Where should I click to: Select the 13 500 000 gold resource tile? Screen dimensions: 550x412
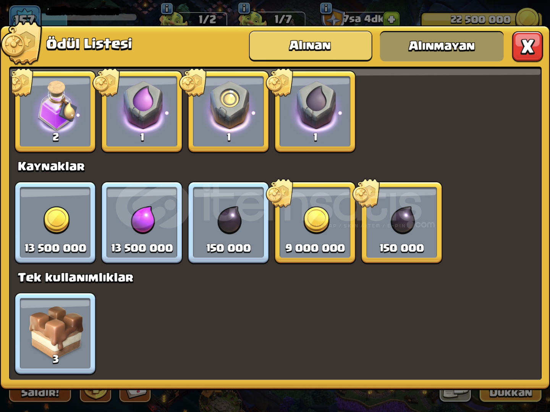(x=55, y=223)
